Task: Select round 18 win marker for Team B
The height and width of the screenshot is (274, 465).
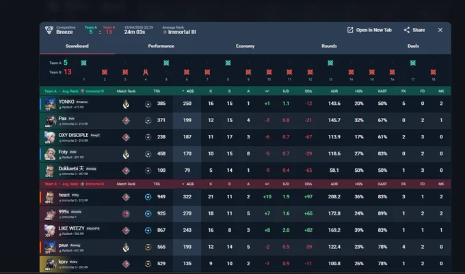Action: pyautogui.click(x=434, y=72)
